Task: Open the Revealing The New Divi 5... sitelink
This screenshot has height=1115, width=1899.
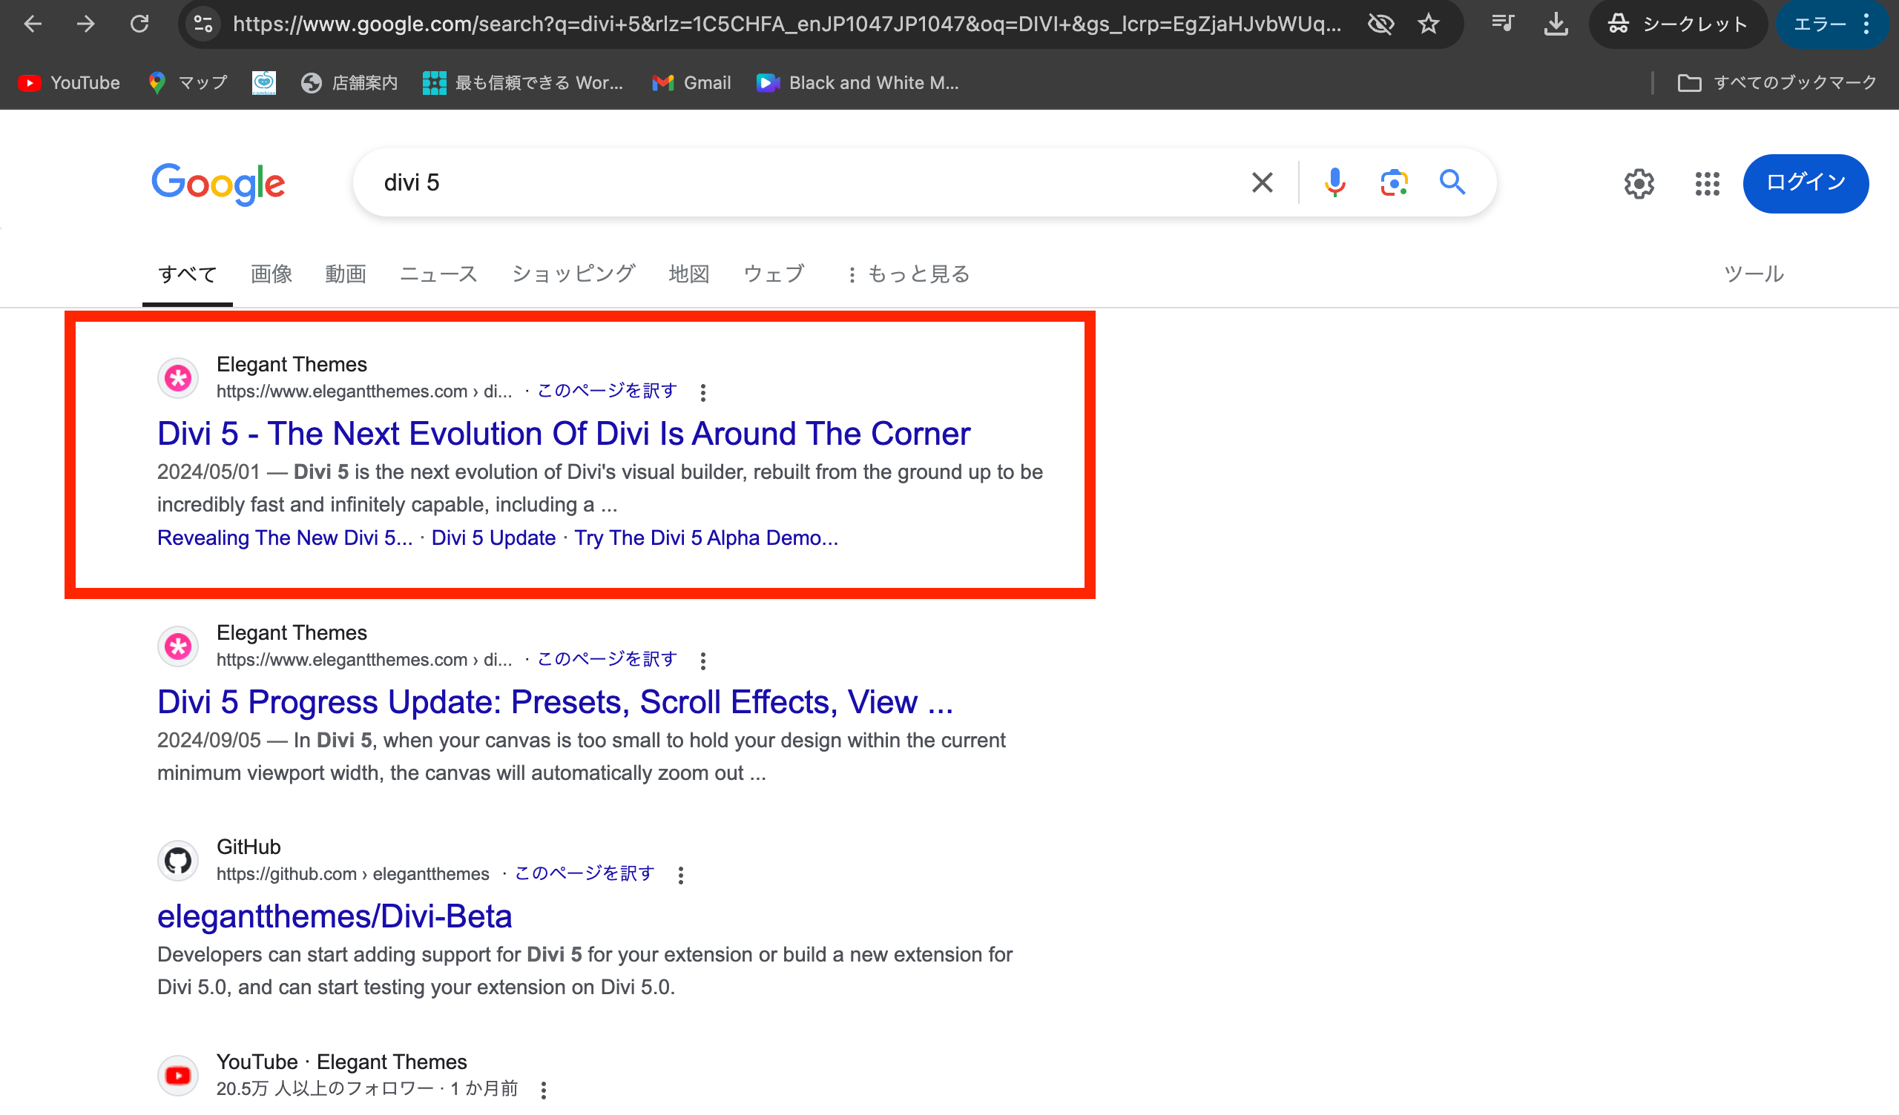Action: [x=285, y=539]
